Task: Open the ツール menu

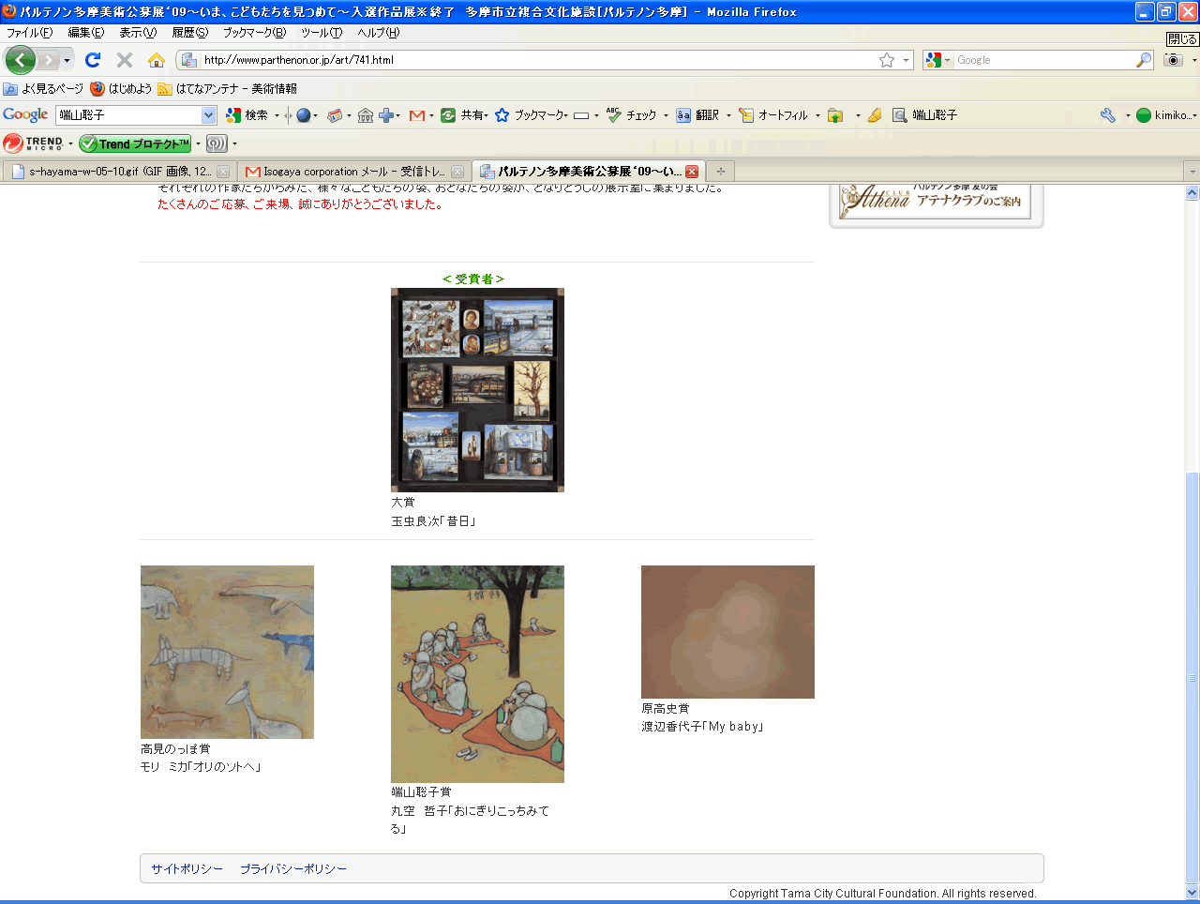Action: pos(322,33)
